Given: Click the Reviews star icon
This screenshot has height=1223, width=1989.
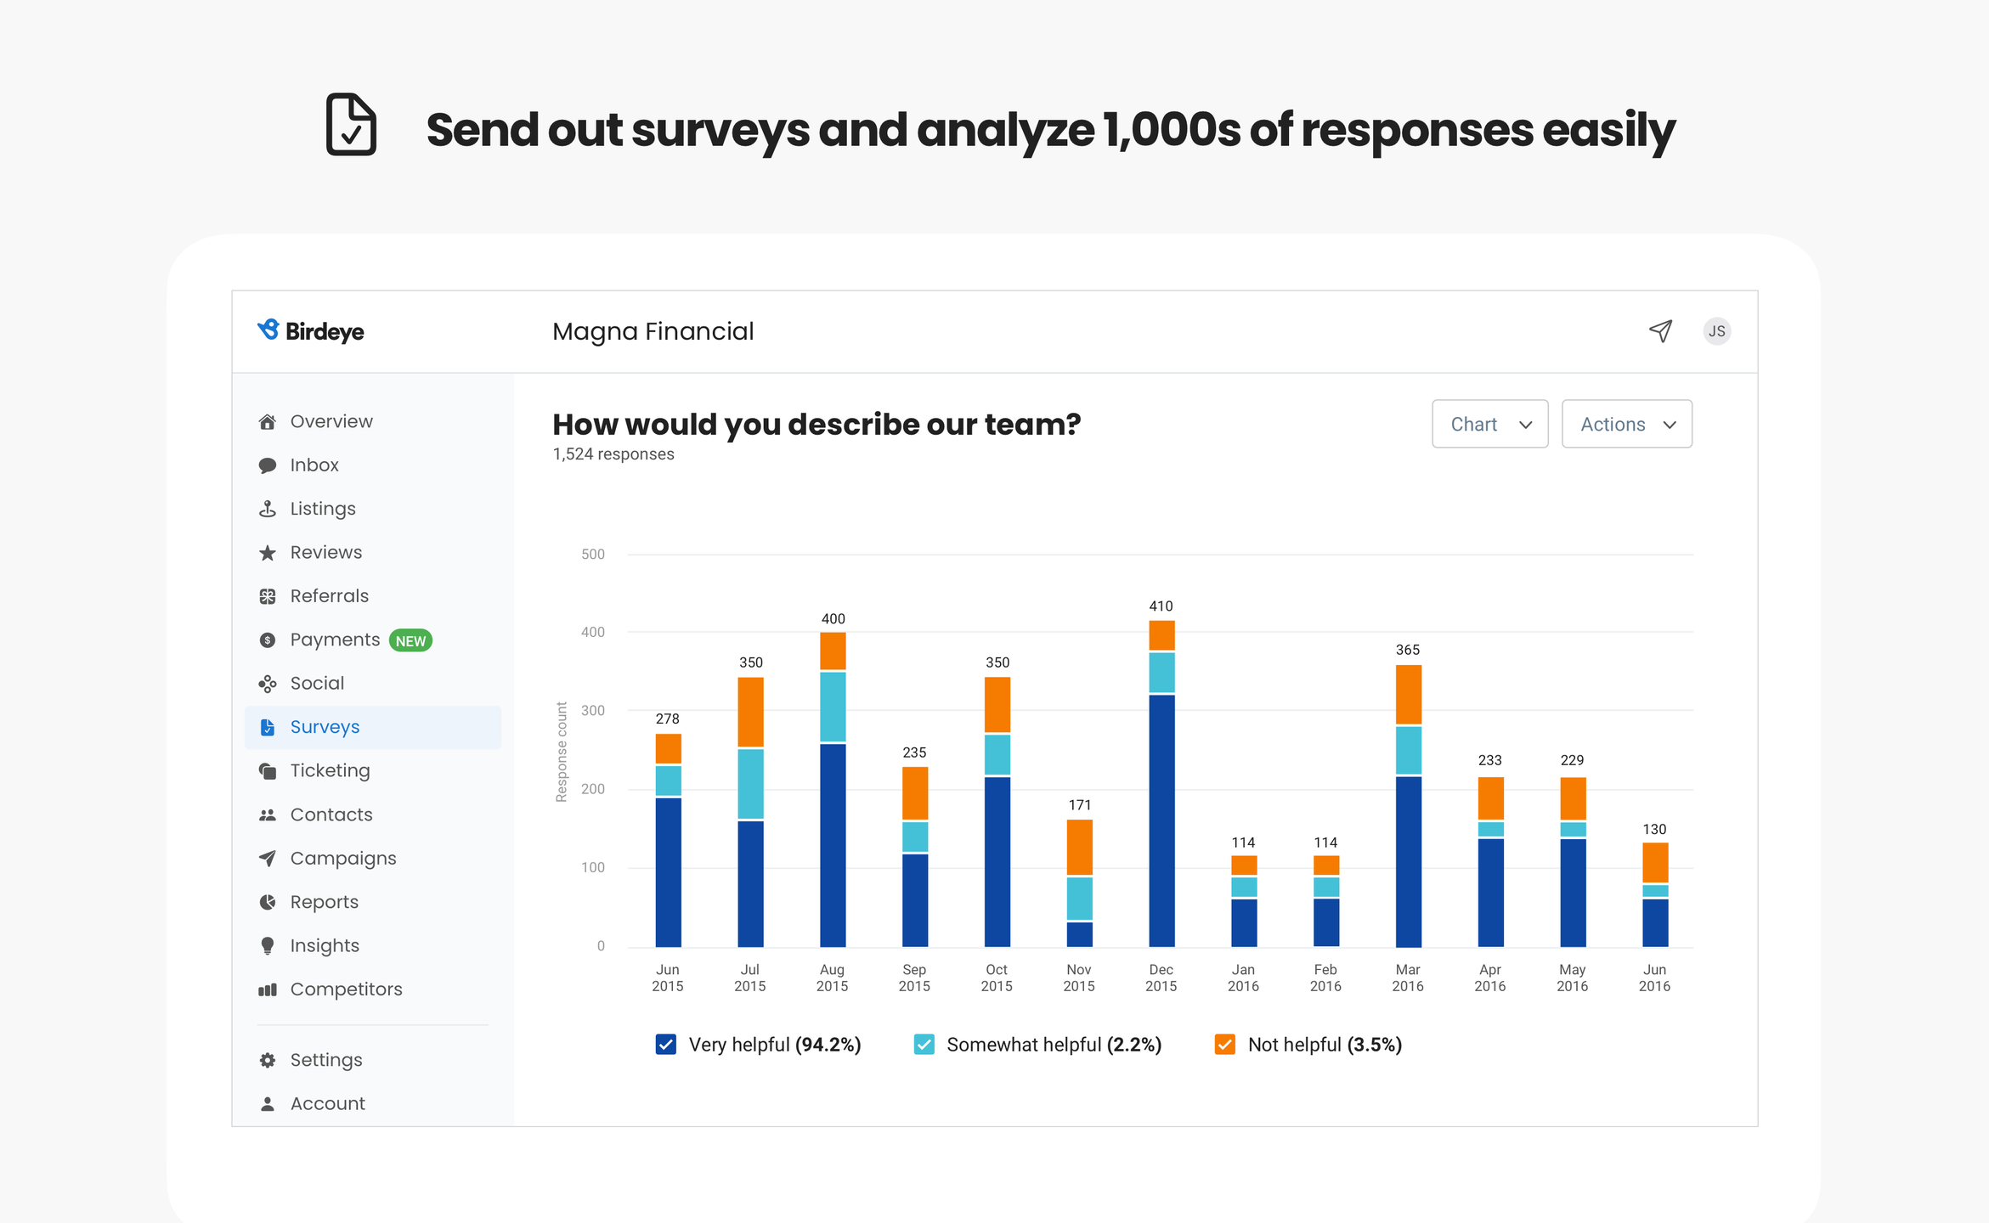Looking at the screenshot, I should [x=268, y=553].
